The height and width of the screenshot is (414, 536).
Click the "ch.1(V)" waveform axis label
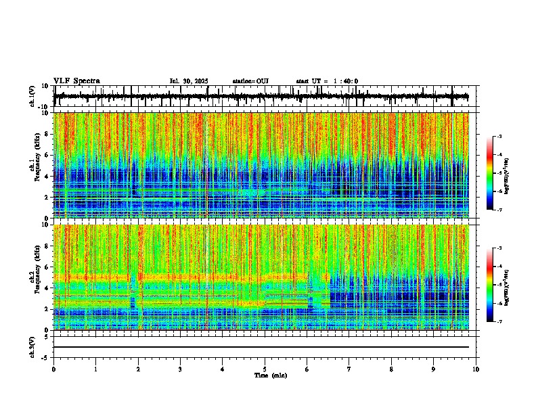pos(32,96)
